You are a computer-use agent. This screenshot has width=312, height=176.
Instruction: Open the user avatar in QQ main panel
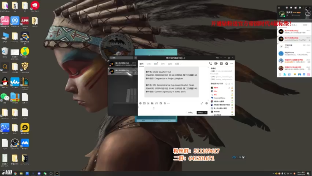coord(281,14)
